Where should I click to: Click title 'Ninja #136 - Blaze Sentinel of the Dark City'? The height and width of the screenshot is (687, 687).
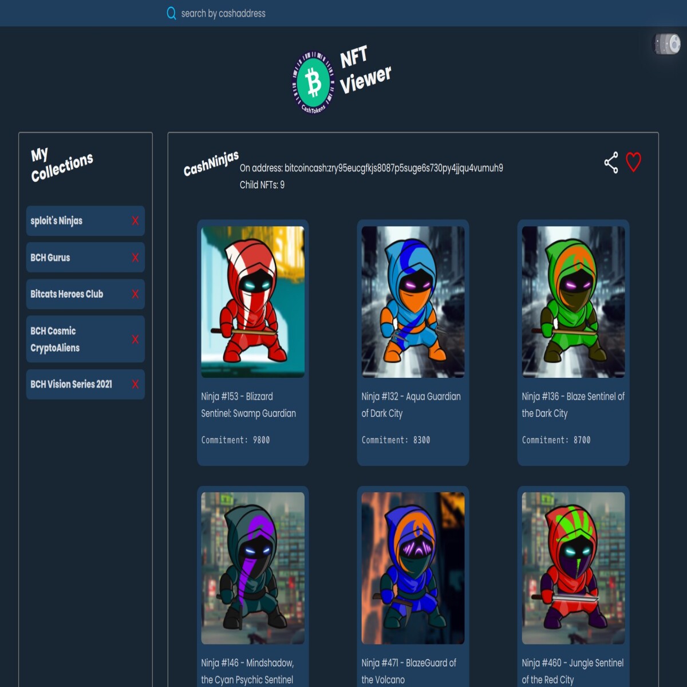pos(573,405)
